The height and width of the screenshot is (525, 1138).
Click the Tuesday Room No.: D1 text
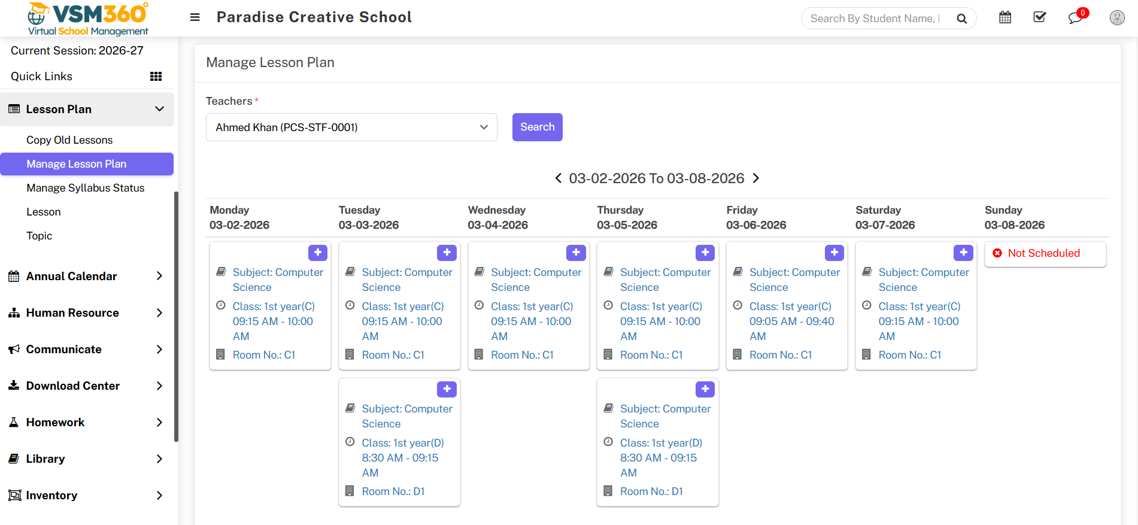tap(393, 491)
